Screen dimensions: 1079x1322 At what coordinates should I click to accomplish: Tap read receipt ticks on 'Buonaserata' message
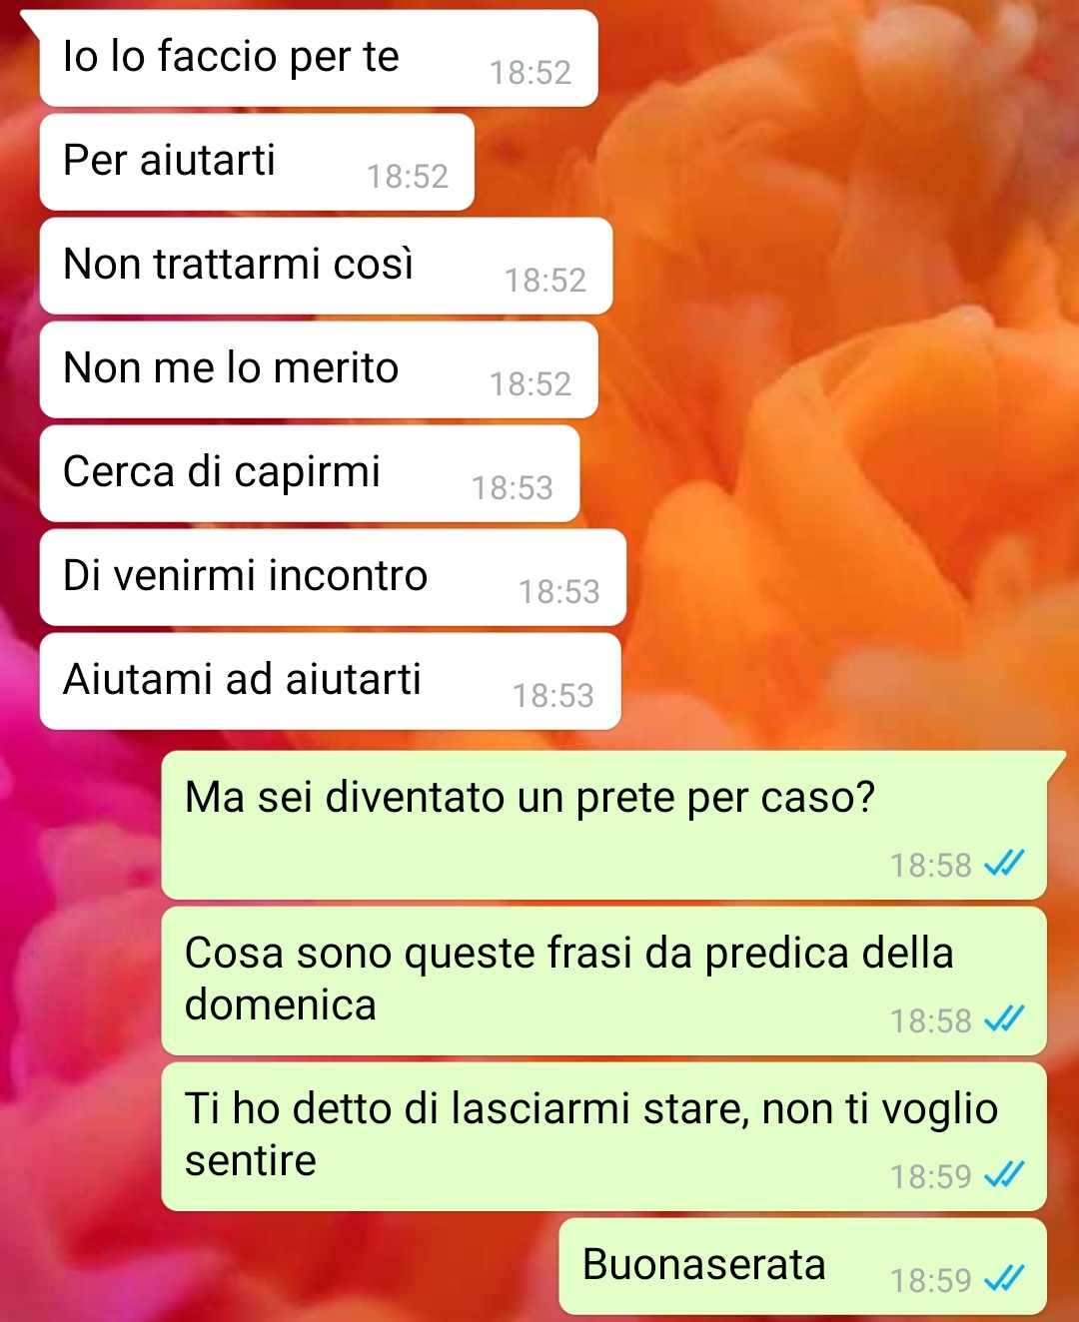pos(1004,1278)
